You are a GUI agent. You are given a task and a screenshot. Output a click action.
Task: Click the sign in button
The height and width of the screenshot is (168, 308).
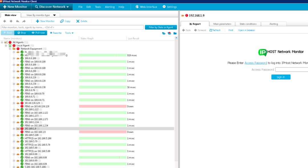(x=281, y=77)
